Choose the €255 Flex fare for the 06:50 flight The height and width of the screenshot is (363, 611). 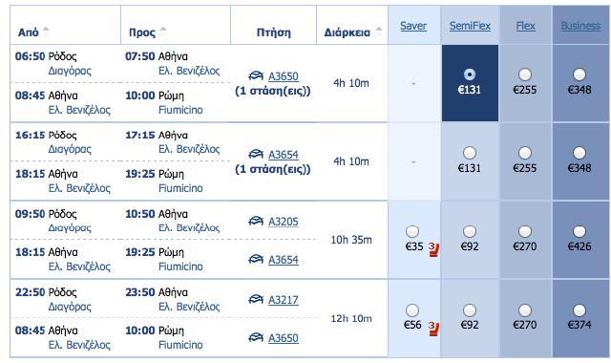(525, 75)
